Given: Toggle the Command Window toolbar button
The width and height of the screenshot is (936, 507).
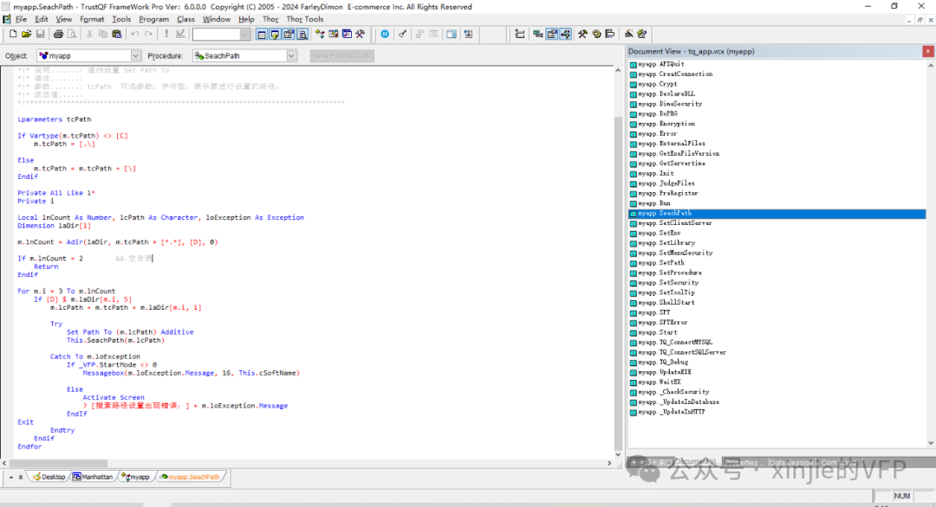Looking at the screenshot, I should 262,35.
